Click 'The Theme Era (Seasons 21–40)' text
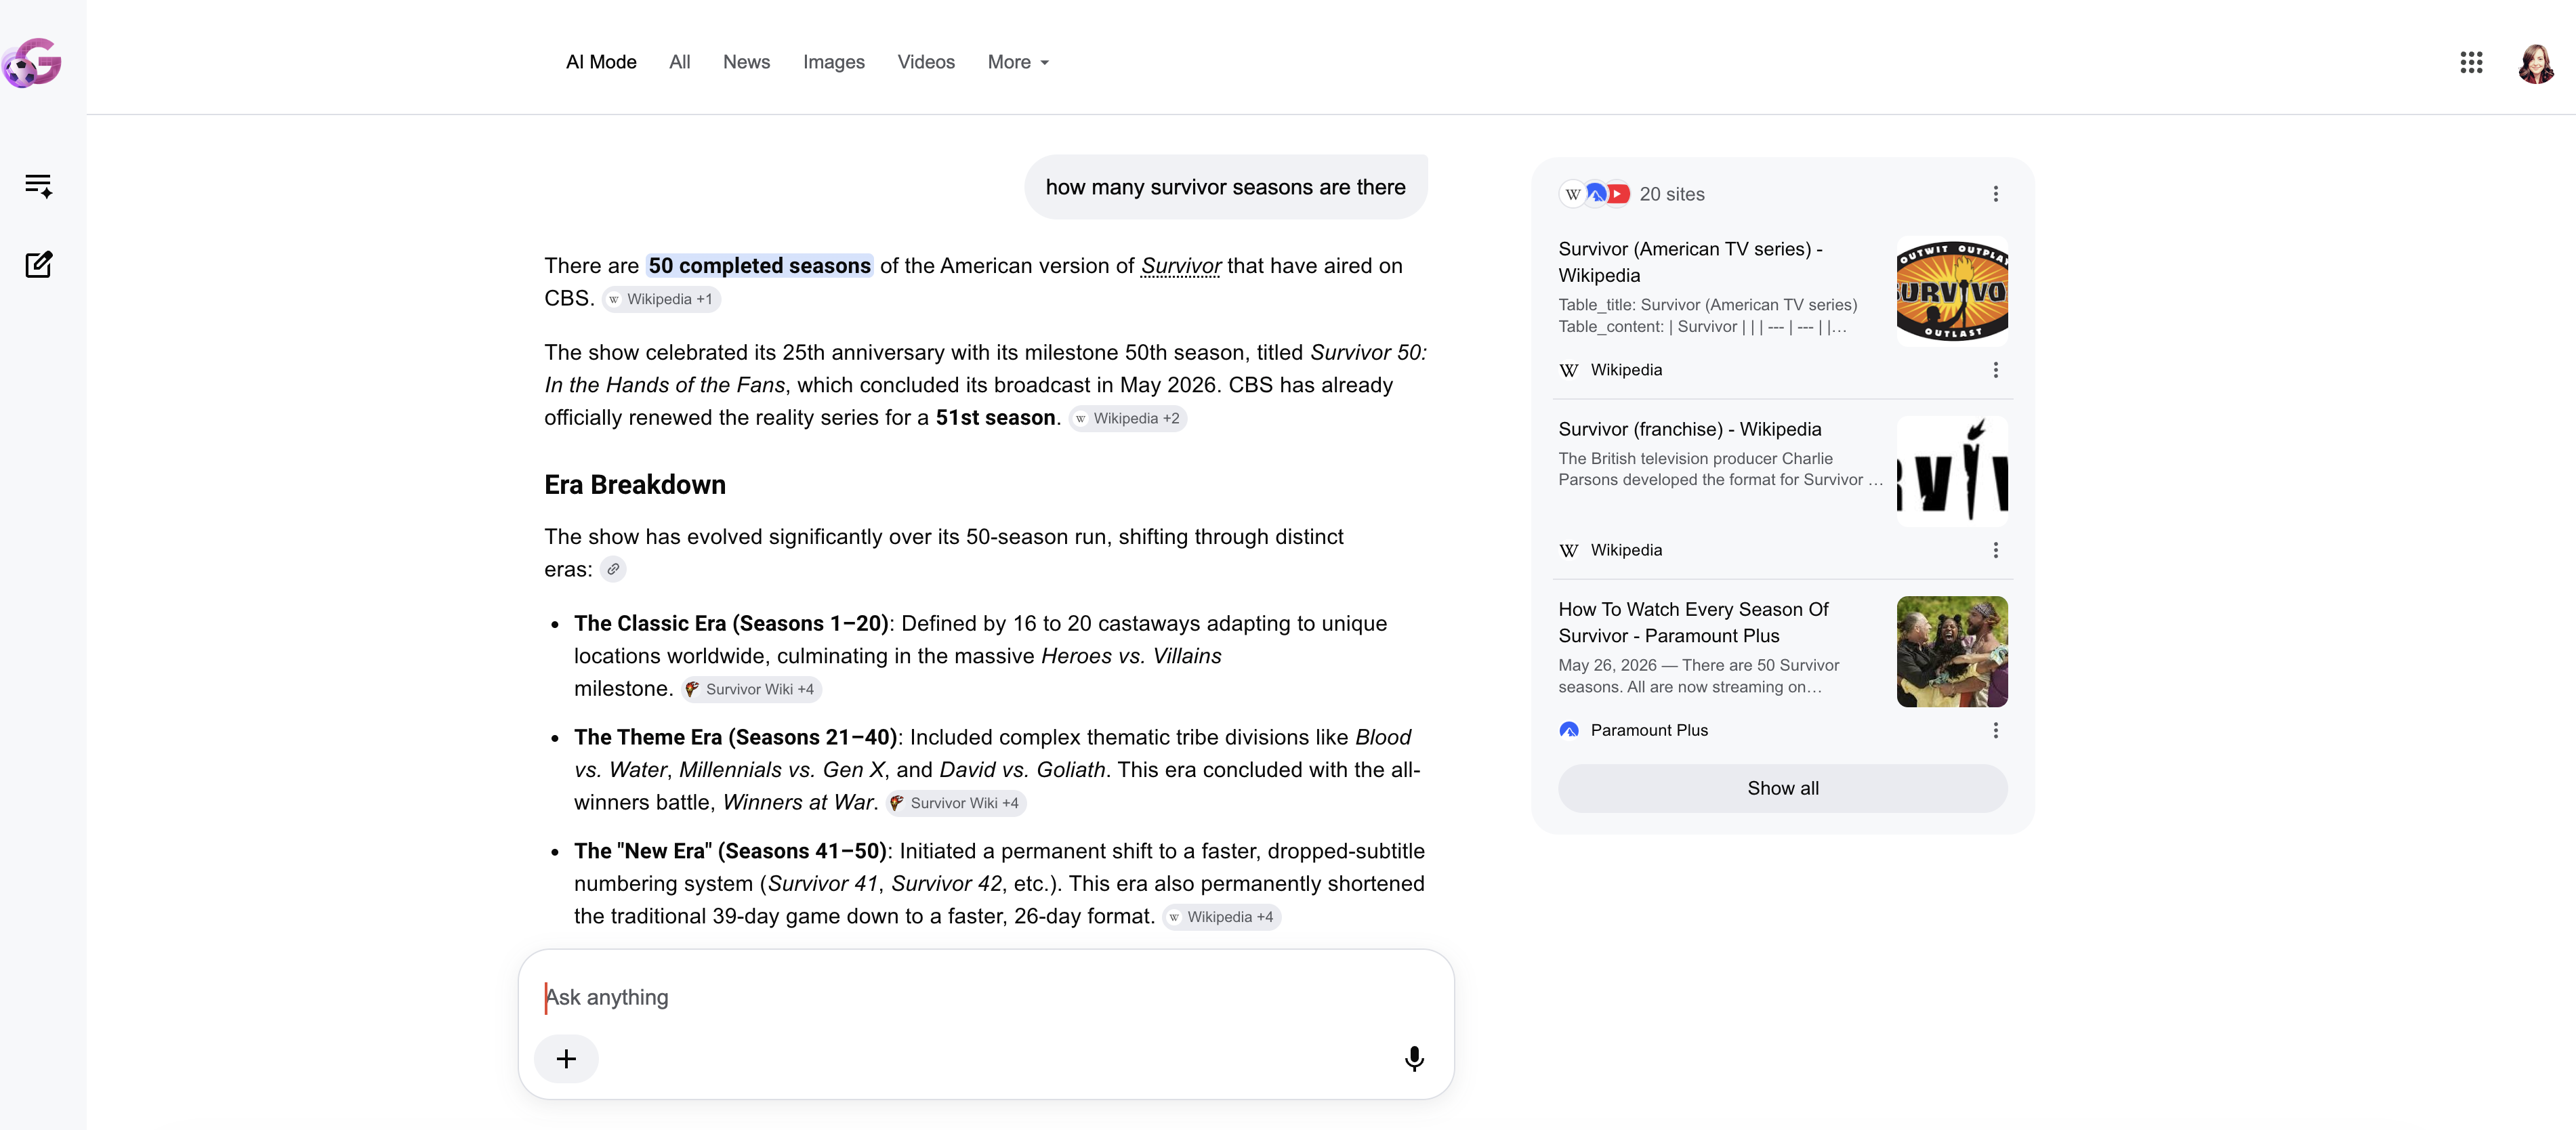The image size is (2576, 1130). tap(735, 738)
